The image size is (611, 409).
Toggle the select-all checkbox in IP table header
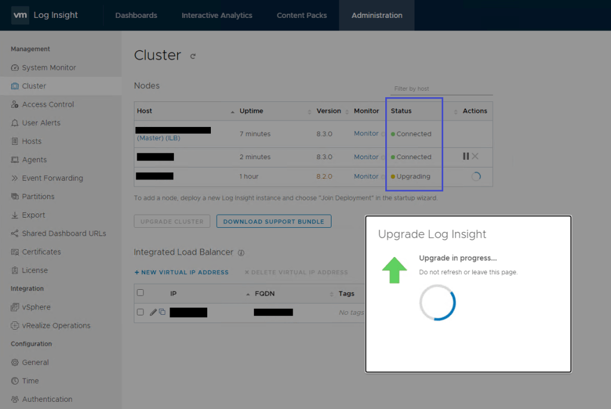point(140,293)
